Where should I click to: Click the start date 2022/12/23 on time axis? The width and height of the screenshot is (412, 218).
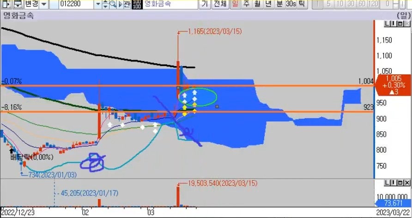click(x=18, y=212)
